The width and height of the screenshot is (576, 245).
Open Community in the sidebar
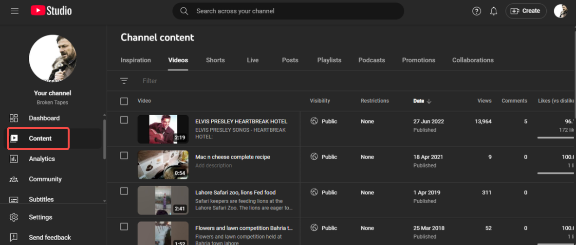click(x=45, y=179)
